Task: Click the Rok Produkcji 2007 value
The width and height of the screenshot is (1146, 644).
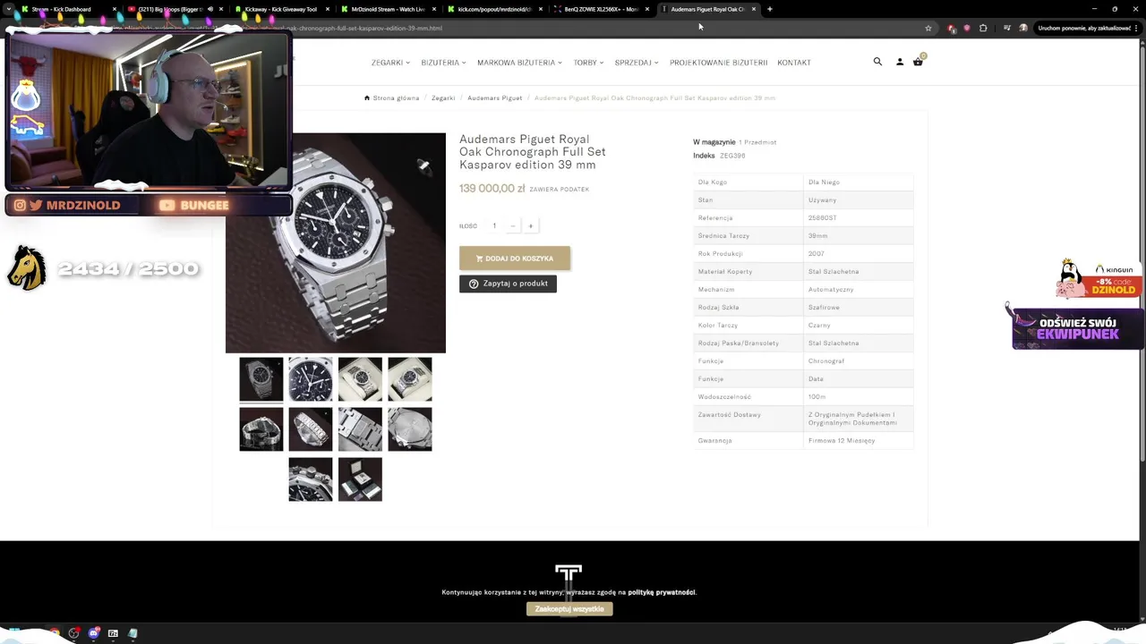Action: 816,254
